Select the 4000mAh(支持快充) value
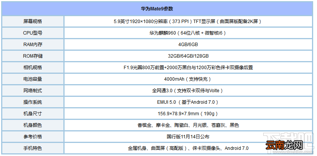Image resolution: width=317 pixels, height=156 pixels. 188,79
